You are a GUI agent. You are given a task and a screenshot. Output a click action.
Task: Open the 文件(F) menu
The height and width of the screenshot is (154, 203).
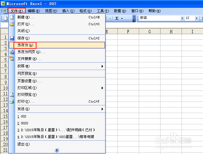tap(17, 11)
